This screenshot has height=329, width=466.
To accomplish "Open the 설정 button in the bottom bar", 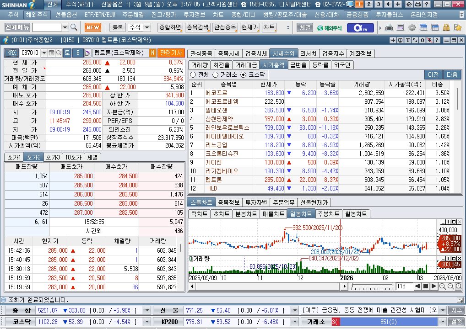I will tap(456, 322).
